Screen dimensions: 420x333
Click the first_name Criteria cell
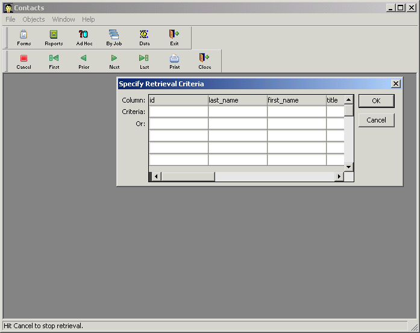297,112
